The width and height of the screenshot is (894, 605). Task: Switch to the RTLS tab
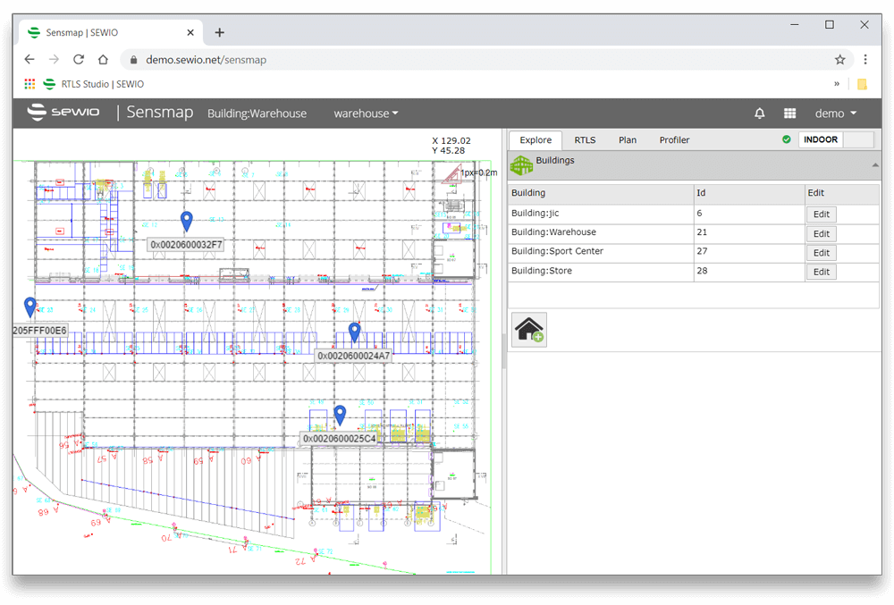click(585, 139)
